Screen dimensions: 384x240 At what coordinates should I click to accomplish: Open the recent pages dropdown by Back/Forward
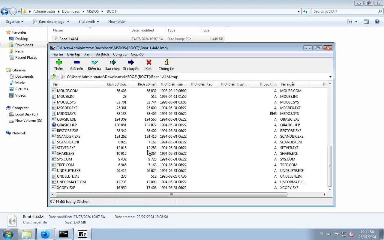point(19,12)
